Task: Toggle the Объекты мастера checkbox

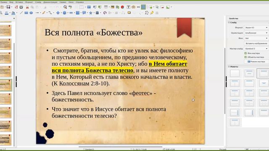Action: pyautogui.click(x=245, y=57)
